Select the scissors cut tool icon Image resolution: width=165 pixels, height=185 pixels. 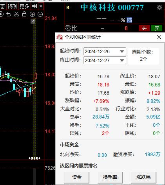pos(16,14)
